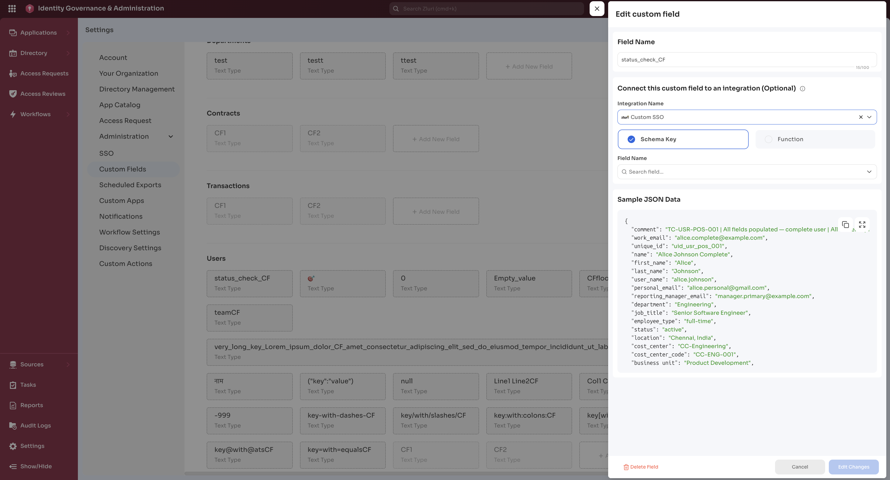Viewport: 890px width, 480px height.
Task: Clear the Custom SSO integration selection
Action: 861,117
